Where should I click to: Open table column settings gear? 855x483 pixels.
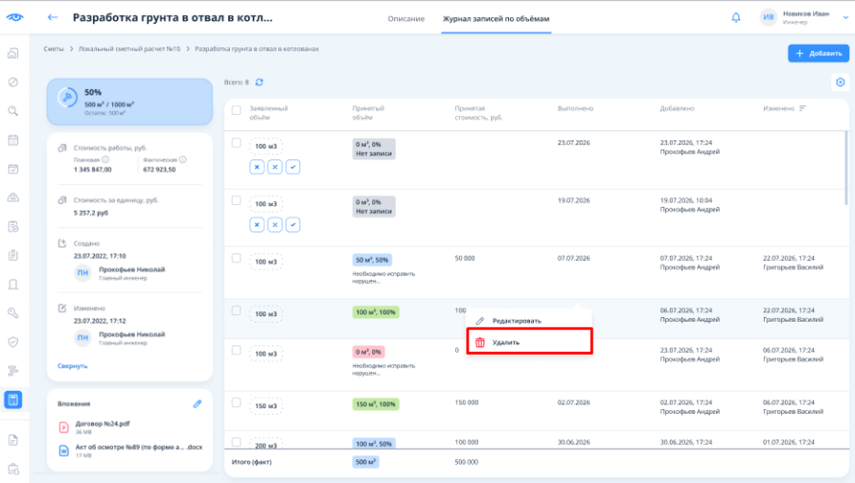pyautogui.click(x=841, y=83)
